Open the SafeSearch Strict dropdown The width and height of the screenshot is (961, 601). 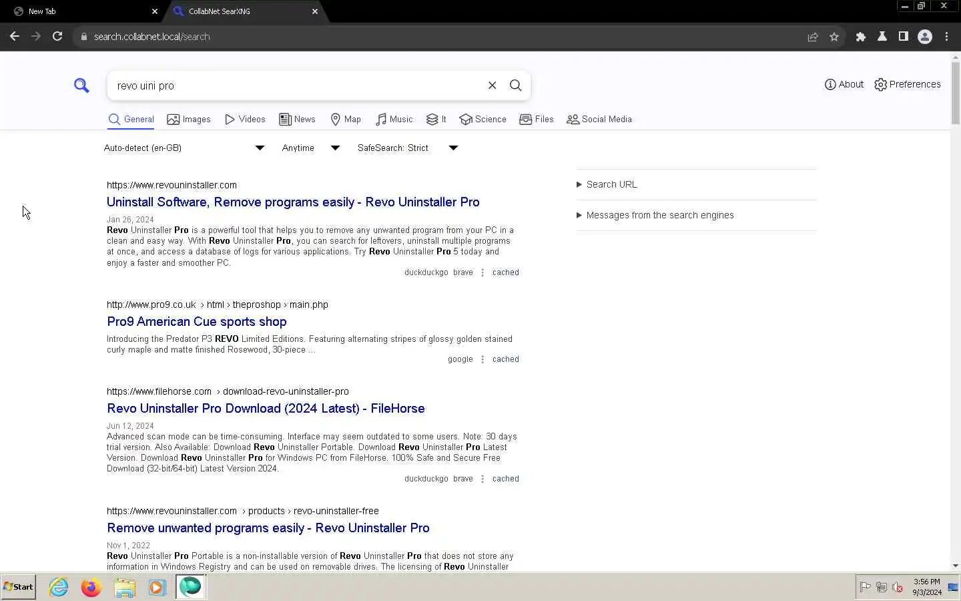click(408, 148)
